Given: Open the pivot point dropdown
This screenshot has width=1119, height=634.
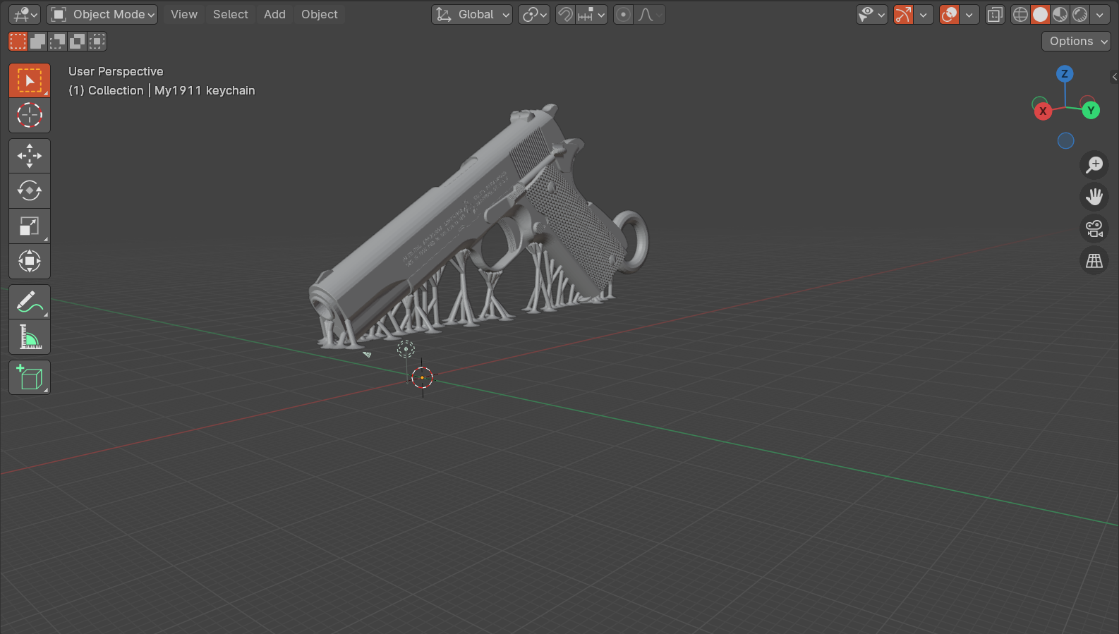Looking at the screenshot, I should click(534, 14).
